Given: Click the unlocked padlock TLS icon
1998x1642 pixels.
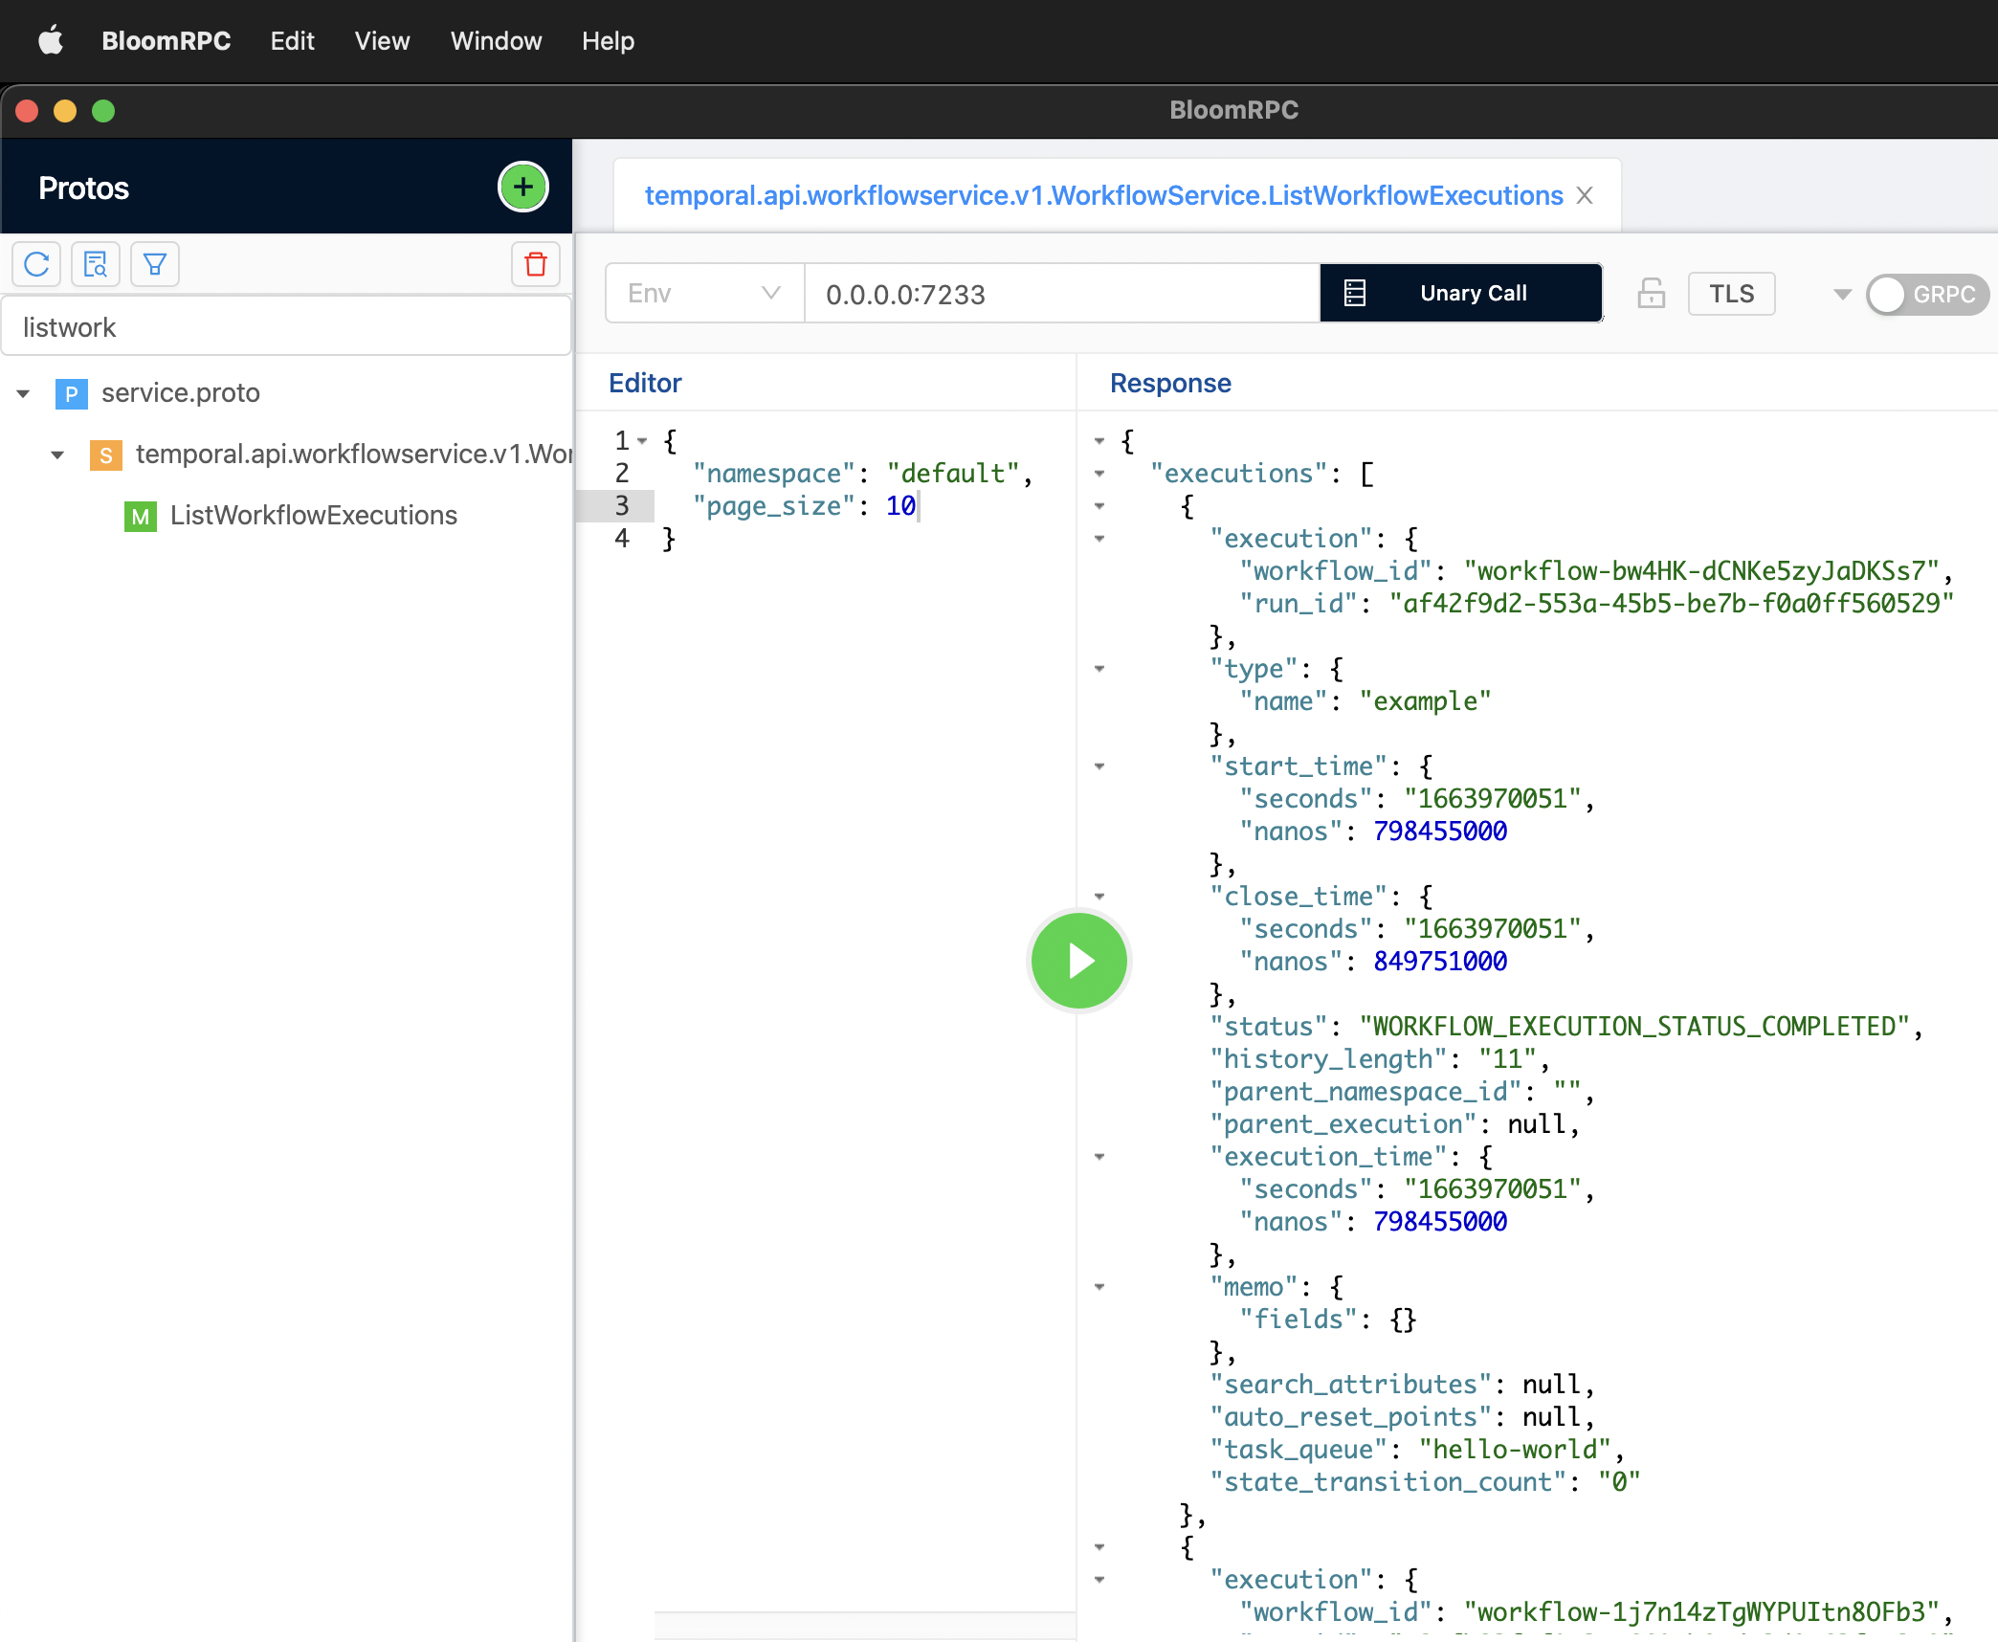Looking at the screenshot, I should (x=1651, y=293).
